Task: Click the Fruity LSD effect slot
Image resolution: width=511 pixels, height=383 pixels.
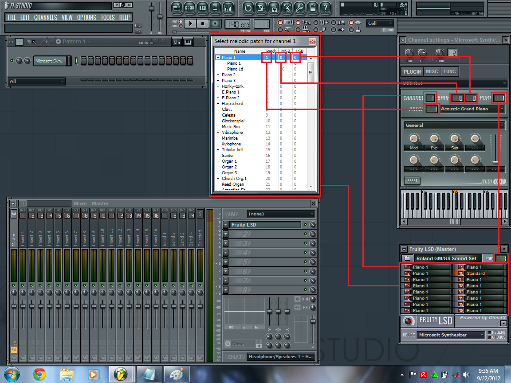Action: click(265, 225)
